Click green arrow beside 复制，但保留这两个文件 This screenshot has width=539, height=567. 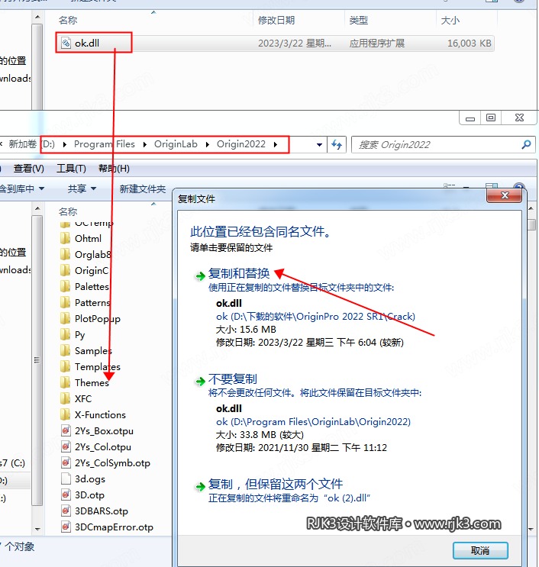(x=200, y=487)
